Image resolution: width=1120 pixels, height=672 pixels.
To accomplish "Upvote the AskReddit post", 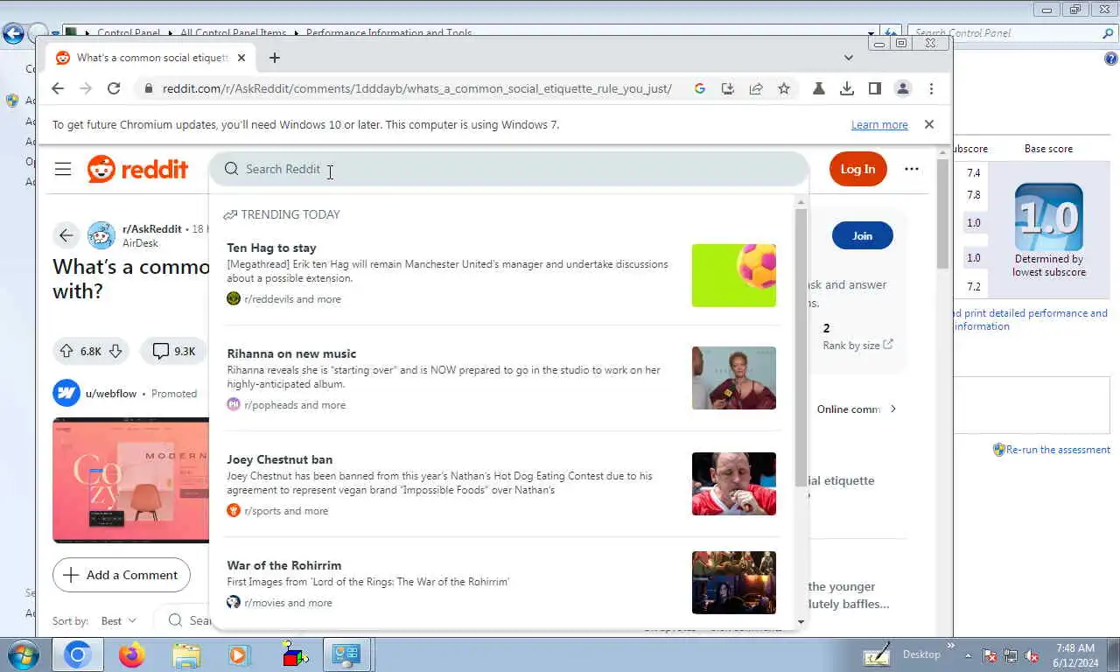I will coord(66,351).
